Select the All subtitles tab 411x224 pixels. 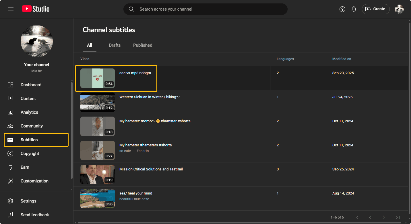tap(90, 45)
